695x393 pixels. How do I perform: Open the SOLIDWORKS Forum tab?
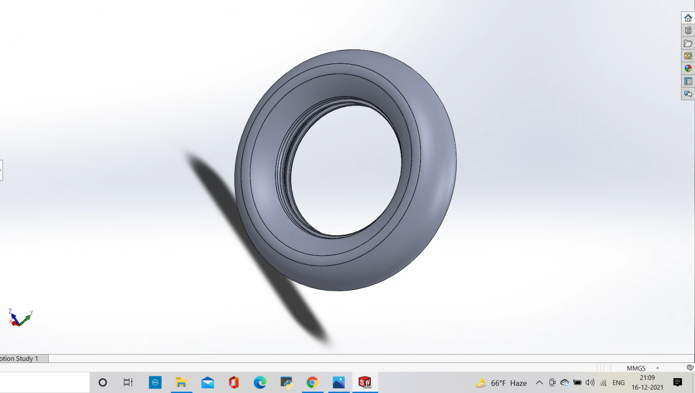[688, 94]
